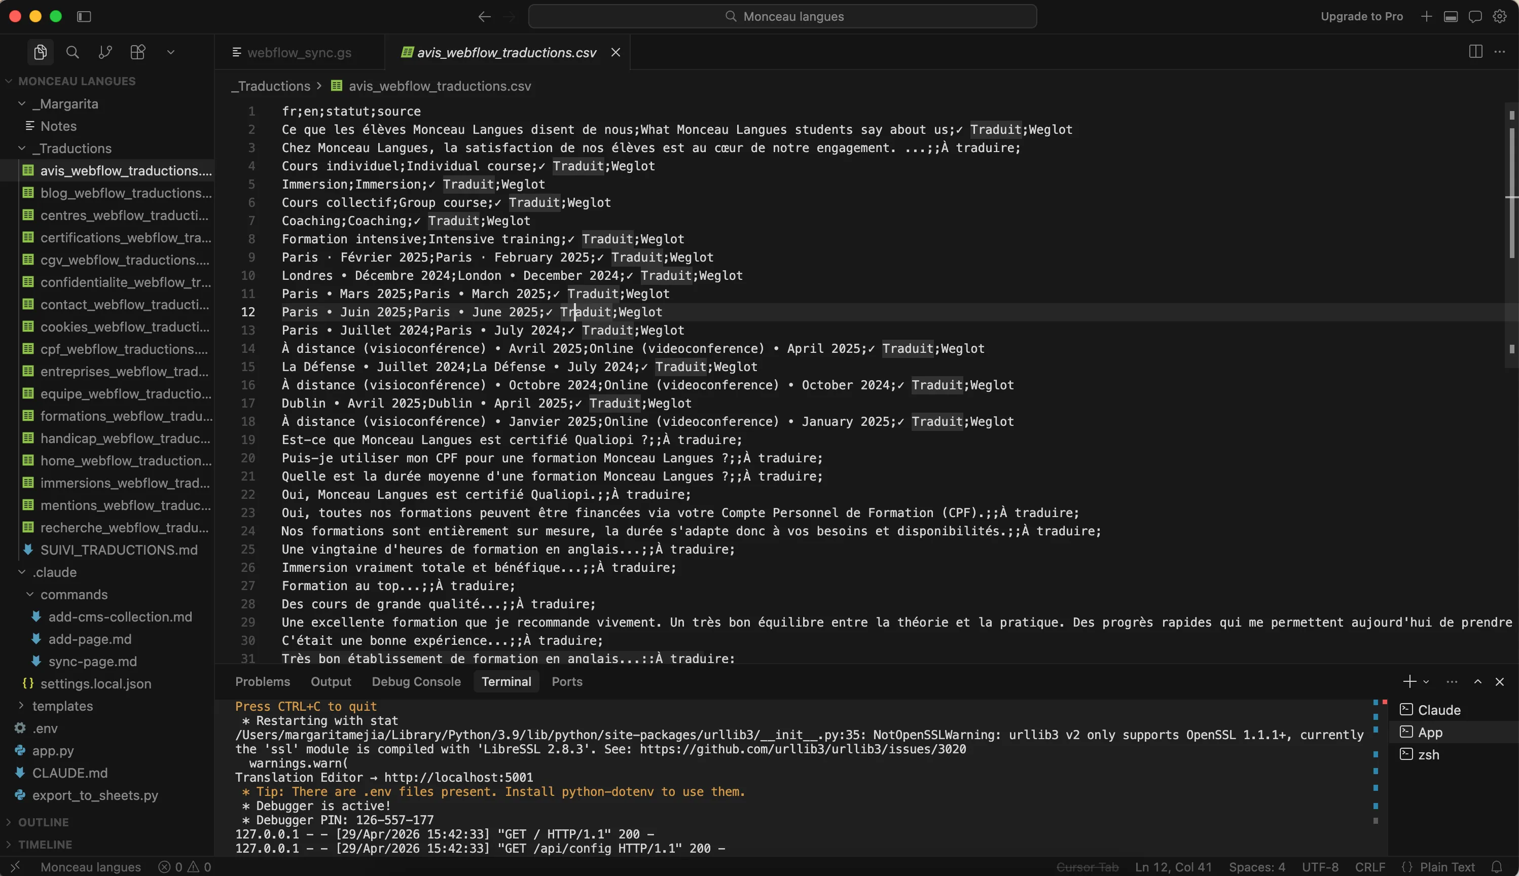Close the terminal panel
This screenshot has height=876, width=1519.
[x=1499, y=681]
